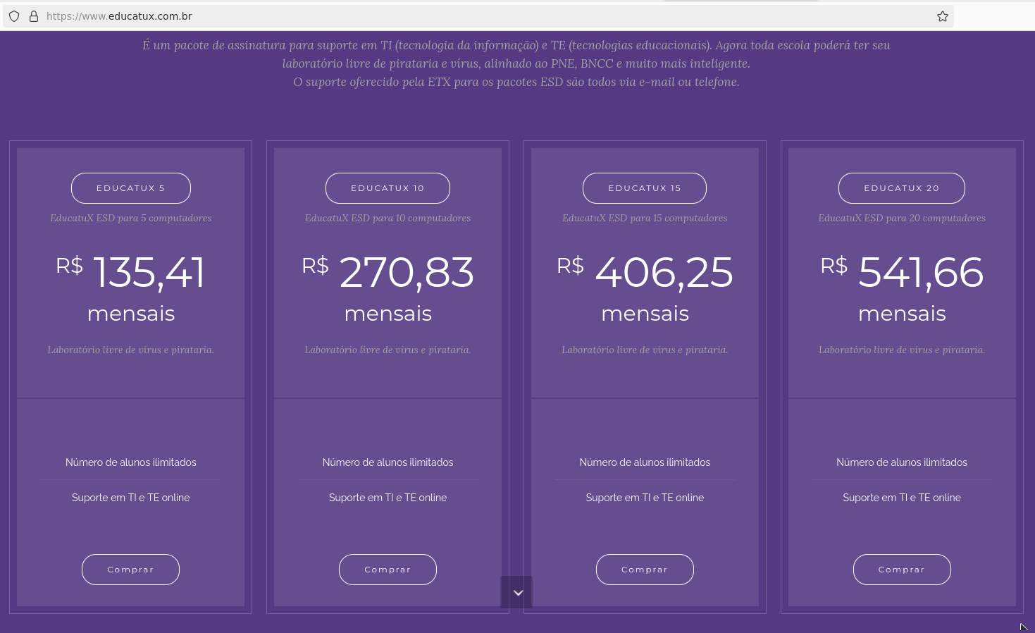Click 'Suporte em TI e TE online' in EducatuX 20 card

tap(902, 498)
